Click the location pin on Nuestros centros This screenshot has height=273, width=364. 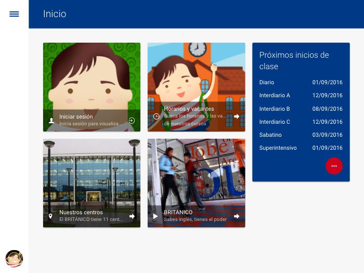[x=50, y=216]
